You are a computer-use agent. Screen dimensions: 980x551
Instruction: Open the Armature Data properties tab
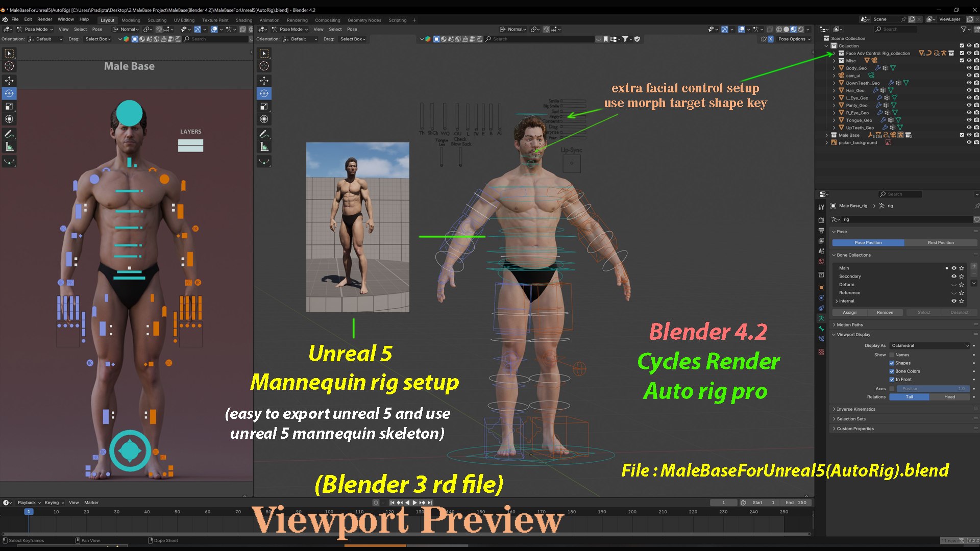click(x=821, y=318)
